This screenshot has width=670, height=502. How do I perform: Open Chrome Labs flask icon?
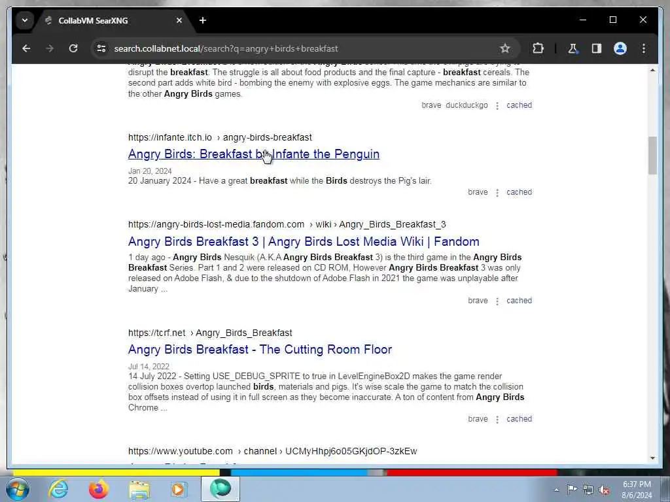point(573,48)
